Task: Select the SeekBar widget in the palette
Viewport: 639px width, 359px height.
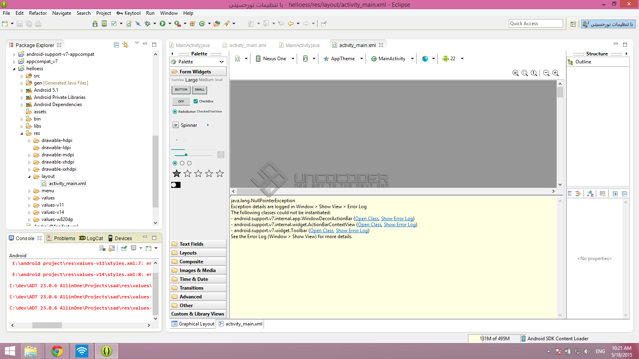Action: tap(193, 155)
